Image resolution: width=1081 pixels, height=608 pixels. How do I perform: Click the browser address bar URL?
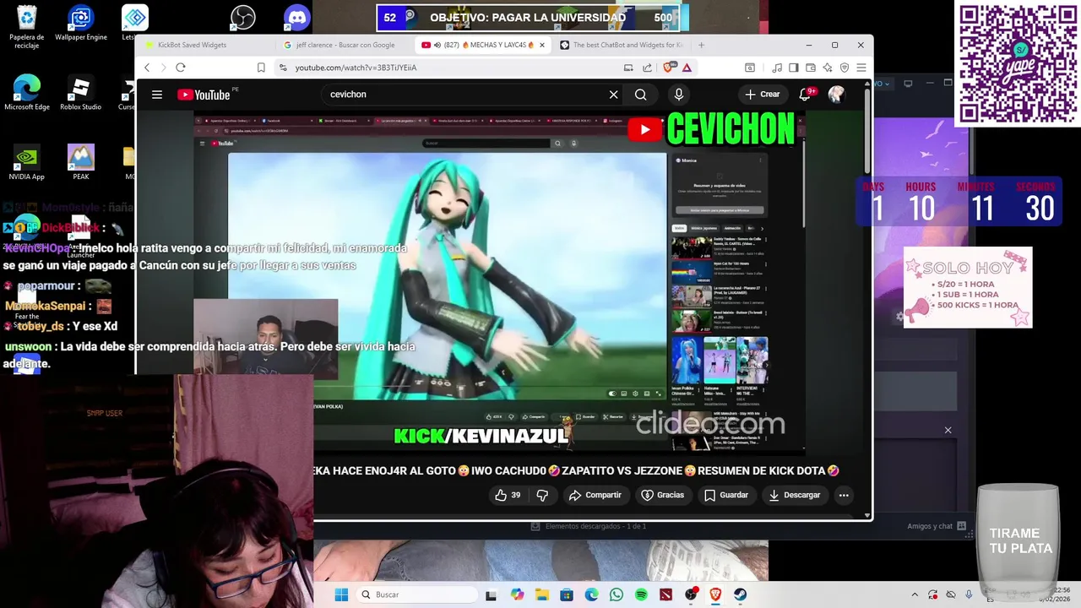[x=356, y=68]
